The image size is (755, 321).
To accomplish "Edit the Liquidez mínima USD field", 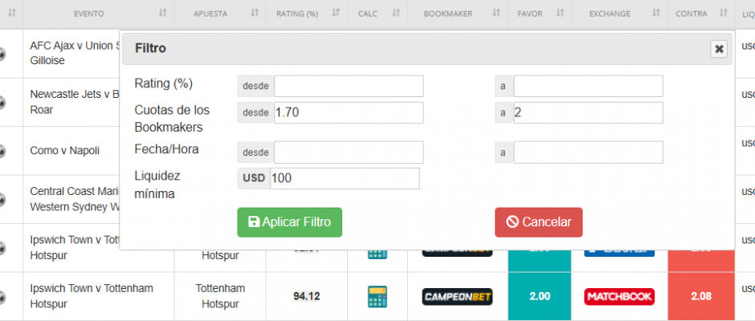I will click(345, 178).
